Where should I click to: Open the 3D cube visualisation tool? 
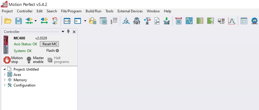pos(126,21)
